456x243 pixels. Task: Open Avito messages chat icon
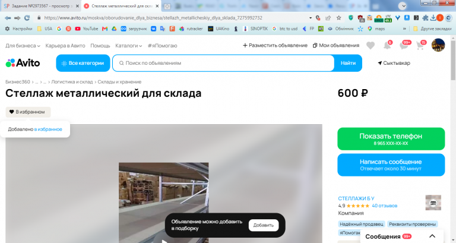tap(404, 45)
